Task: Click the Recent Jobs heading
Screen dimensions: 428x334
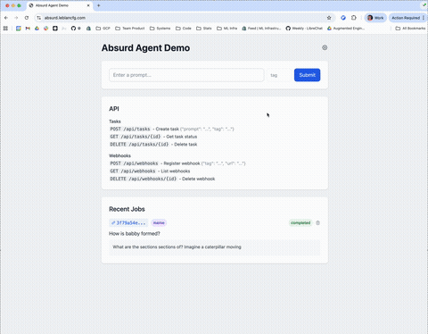Action: pyautogui.click(x=127, y=209)
